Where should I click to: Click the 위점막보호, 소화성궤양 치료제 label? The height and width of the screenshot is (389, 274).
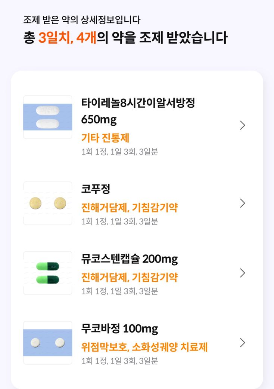144,347
